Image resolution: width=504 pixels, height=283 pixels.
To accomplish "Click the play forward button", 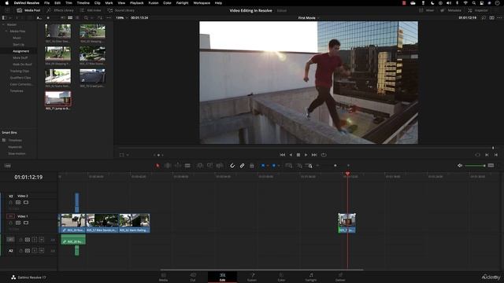I will 306,155.
